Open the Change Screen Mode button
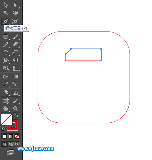The height and width of the screenshot is (160, 152). pyautogui.click(x=10, y=152)
